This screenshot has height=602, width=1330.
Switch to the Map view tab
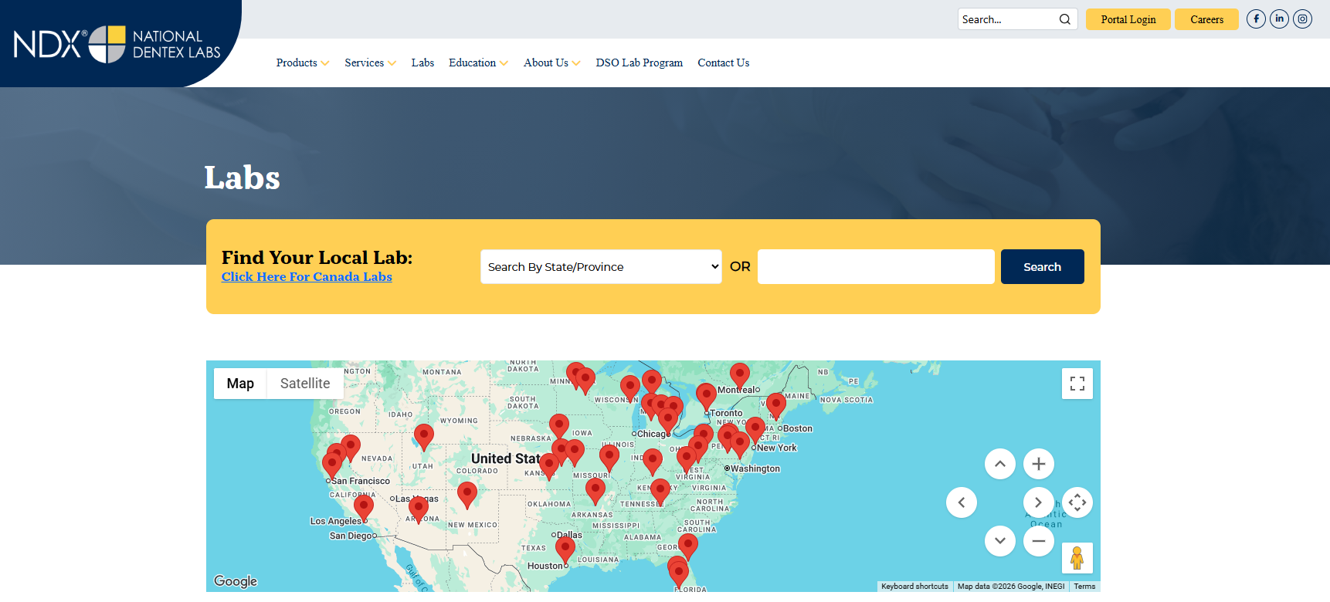coord(240,384)
